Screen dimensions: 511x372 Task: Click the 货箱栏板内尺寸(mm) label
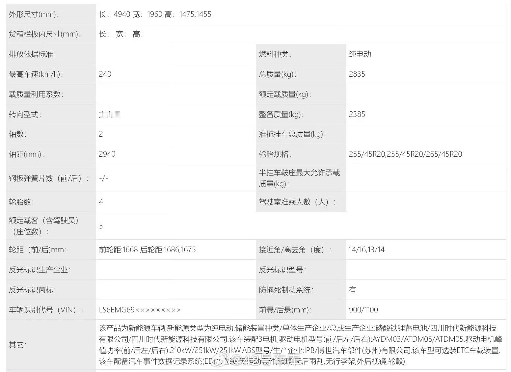[x=45, y=34]
